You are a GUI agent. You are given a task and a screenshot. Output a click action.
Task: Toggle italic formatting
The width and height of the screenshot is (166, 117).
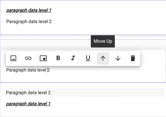[73, 58]
